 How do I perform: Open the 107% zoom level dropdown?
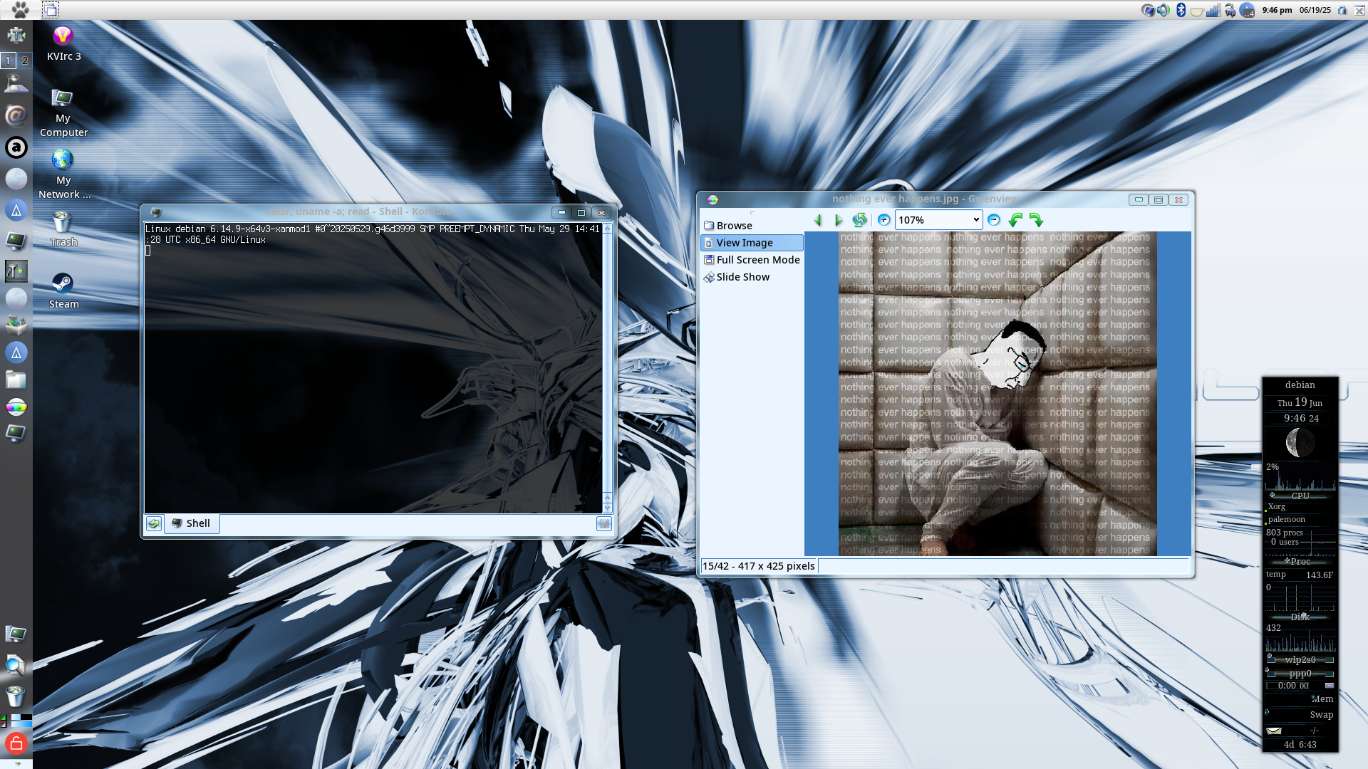pos(938,220)
